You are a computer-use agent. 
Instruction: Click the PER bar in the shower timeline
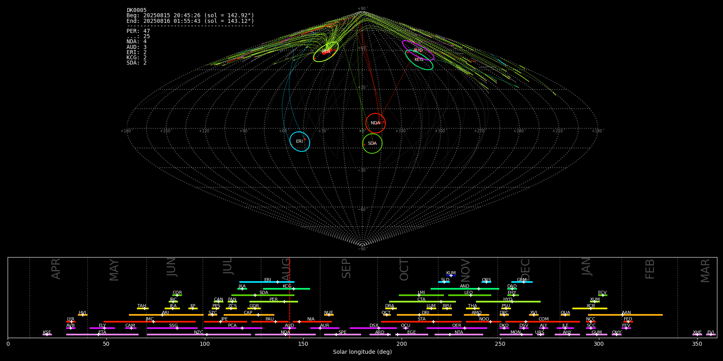[274, 302]
